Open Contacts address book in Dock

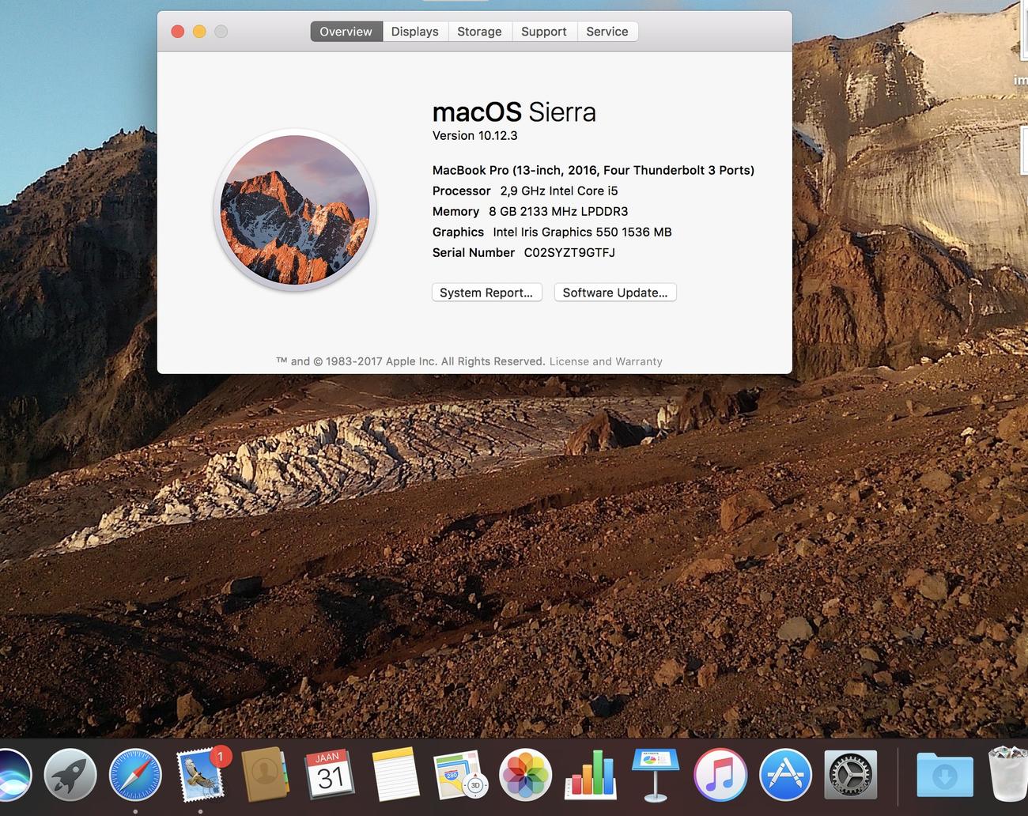tap(265, 775)
